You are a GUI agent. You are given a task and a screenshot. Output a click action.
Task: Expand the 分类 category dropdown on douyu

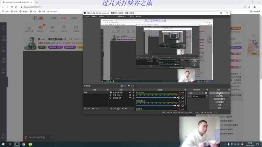(x=74, y=18)
